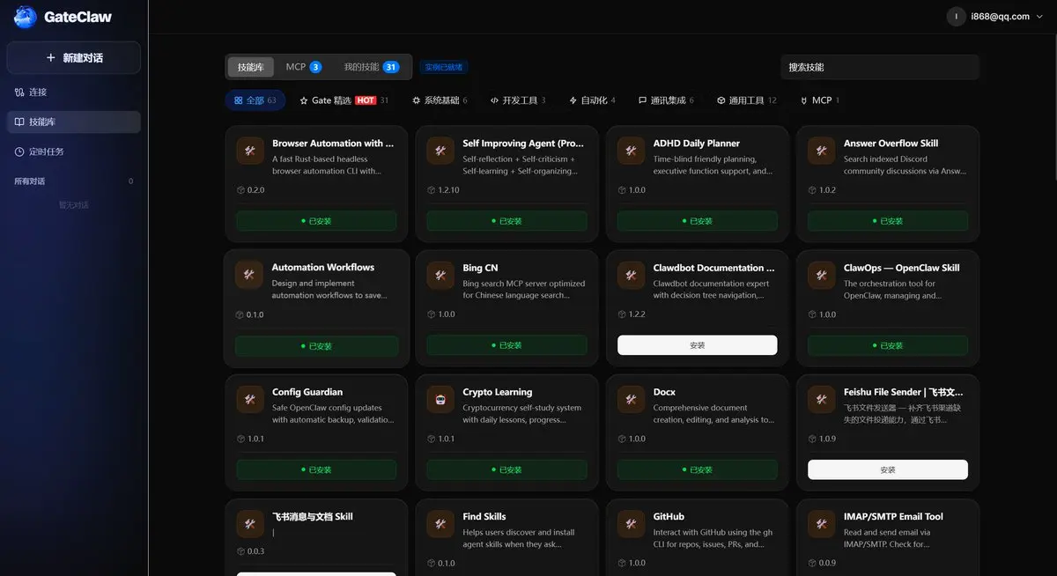Click 已安装 button on ADHD Daily Planner

(x=697, y=221)
